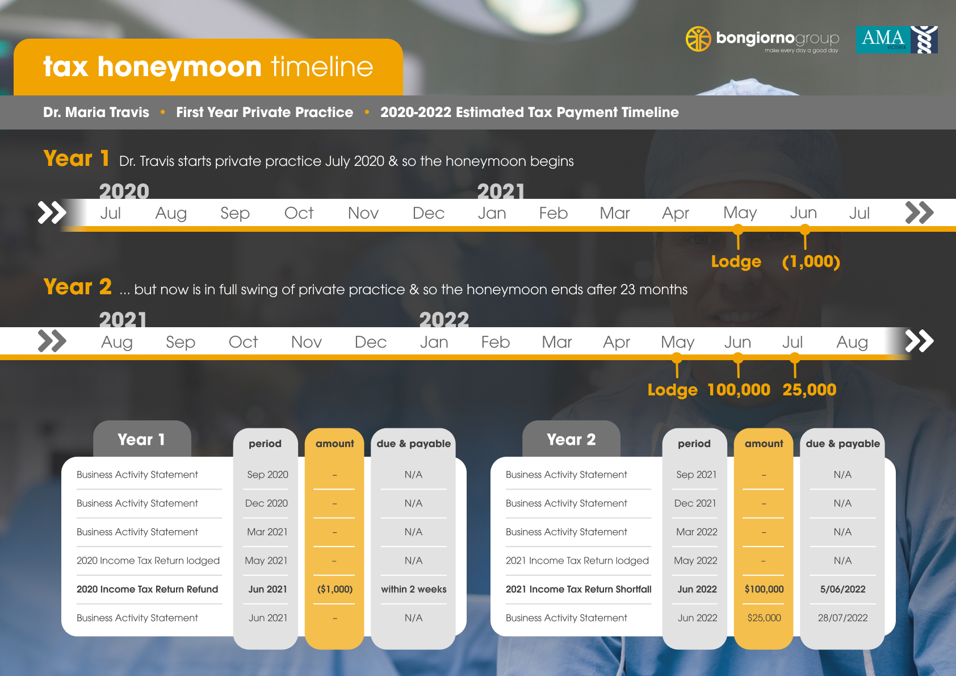Click 'Oct' on the Year 1 timeline
Screen dimensions: 956x676
coord(299,213)
